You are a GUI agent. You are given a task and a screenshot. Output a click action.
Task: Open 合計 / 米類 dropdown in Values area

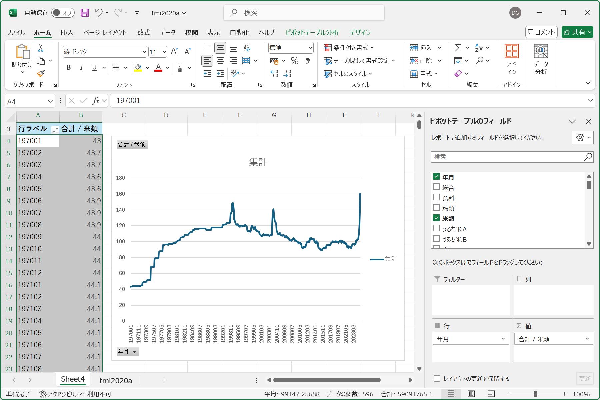pyautogui.click(x=587, y=339)
